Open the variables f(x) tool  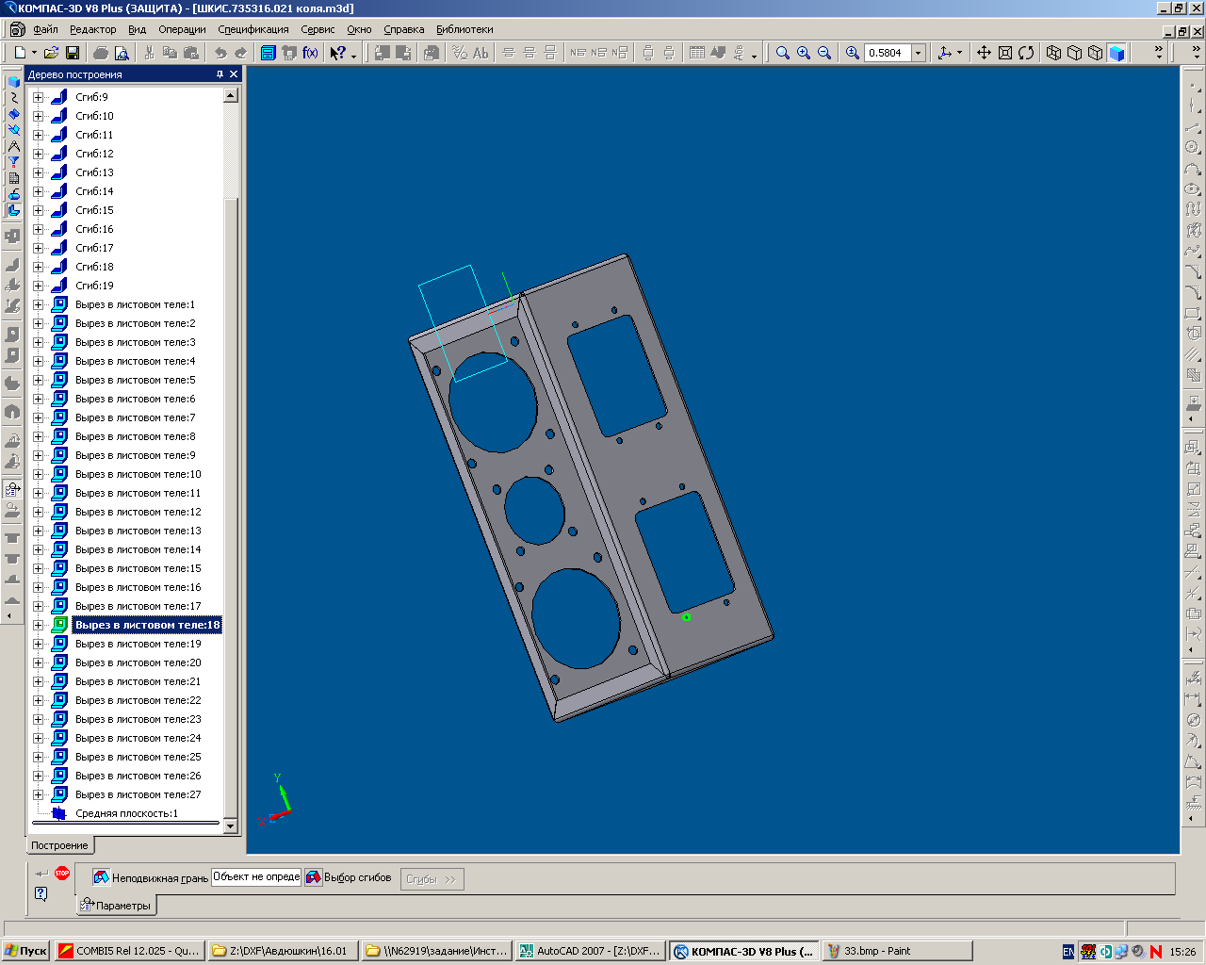coord(310,53)
